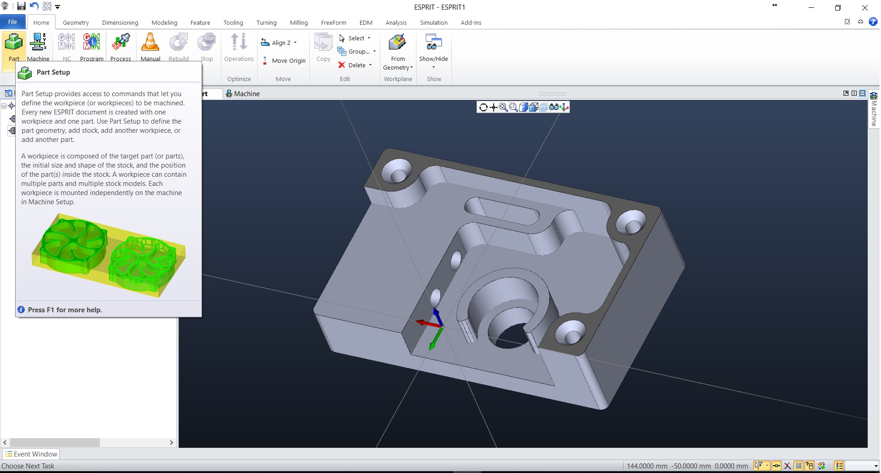Image resolution: width=881 pixels, height=473 pixels.
Task: Open the Group dropdown
Action: pyautogui.click(x=357, y=51)
